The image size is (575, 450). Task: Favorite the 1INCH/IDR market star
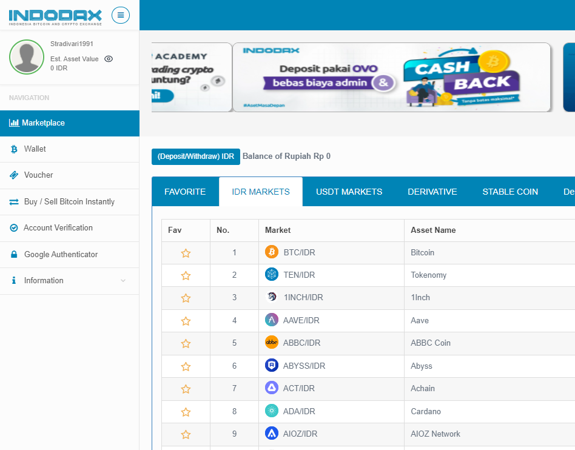[186, 298]
